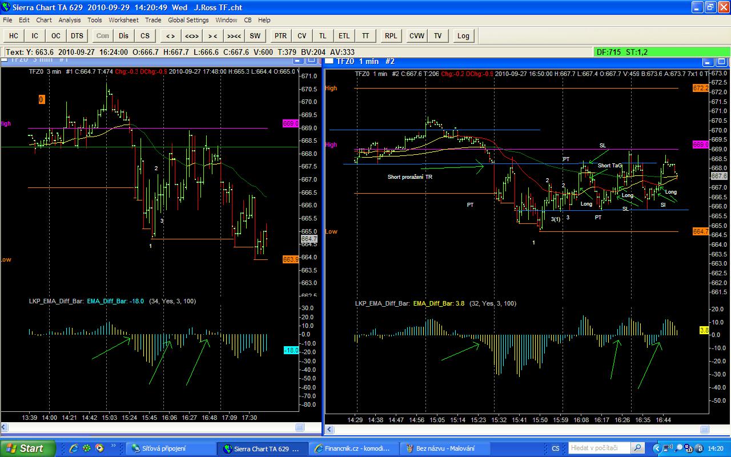
Task: Click the SW toolbar button
Action: click(x=255, y=36)
